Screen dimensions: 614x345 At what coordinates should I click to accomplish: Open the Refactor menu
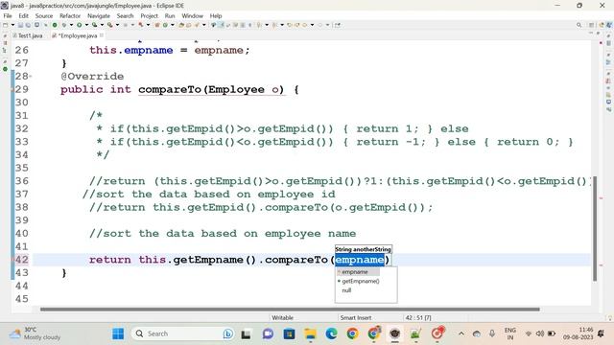click(70, 15)
